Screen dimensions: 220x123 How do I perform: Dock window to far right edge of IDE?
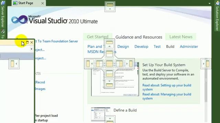206,64
